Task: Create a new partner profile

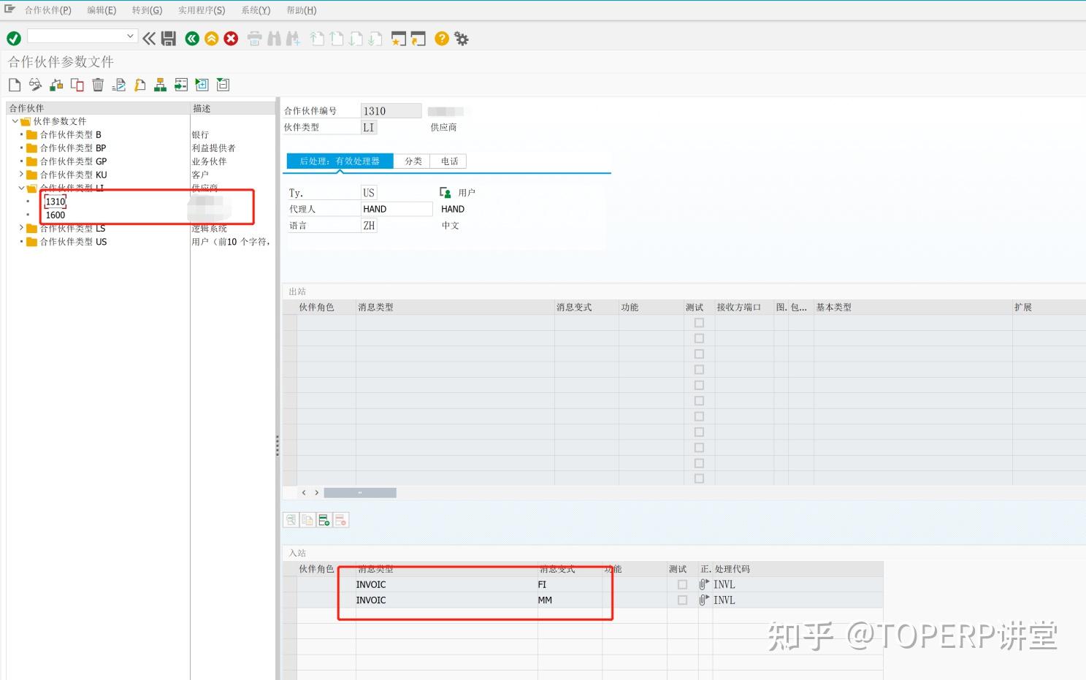Action: pyautogui.click(x=14, y=85)
